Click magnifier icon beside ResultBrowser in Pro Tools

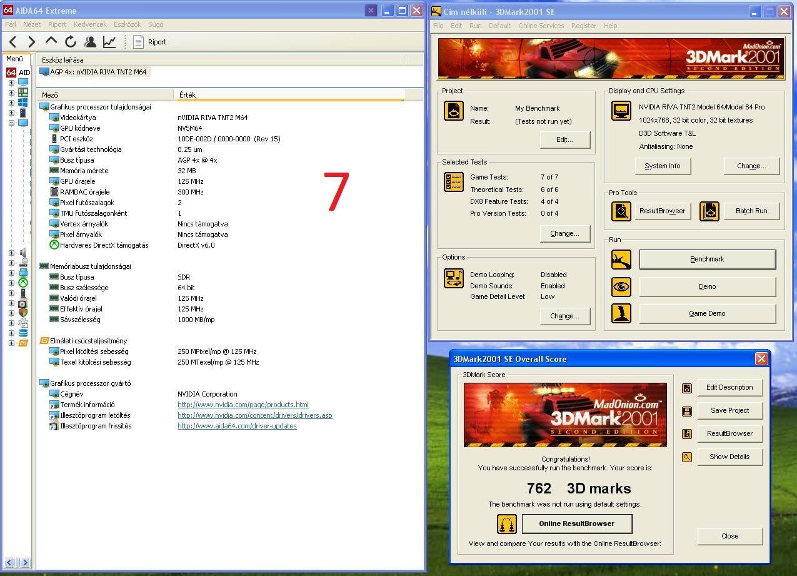(x=621, y=211)
